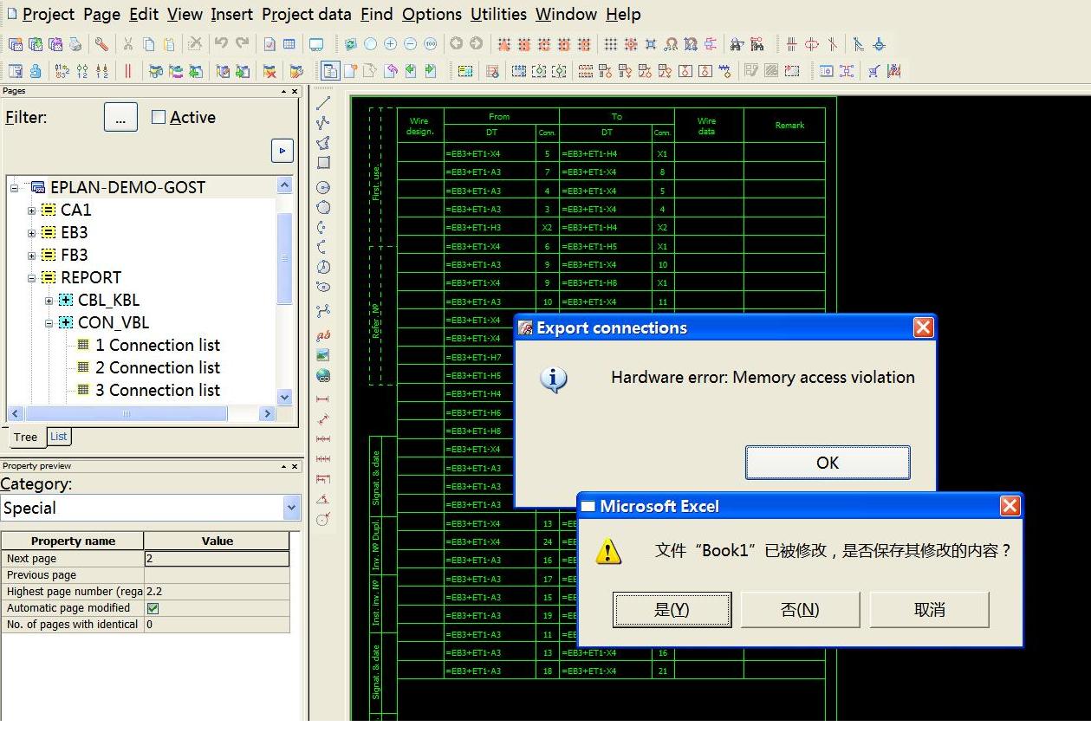Select the Ellipse drawing tool
Viewport: 1091px width, 752px height.
pos(323,287)
